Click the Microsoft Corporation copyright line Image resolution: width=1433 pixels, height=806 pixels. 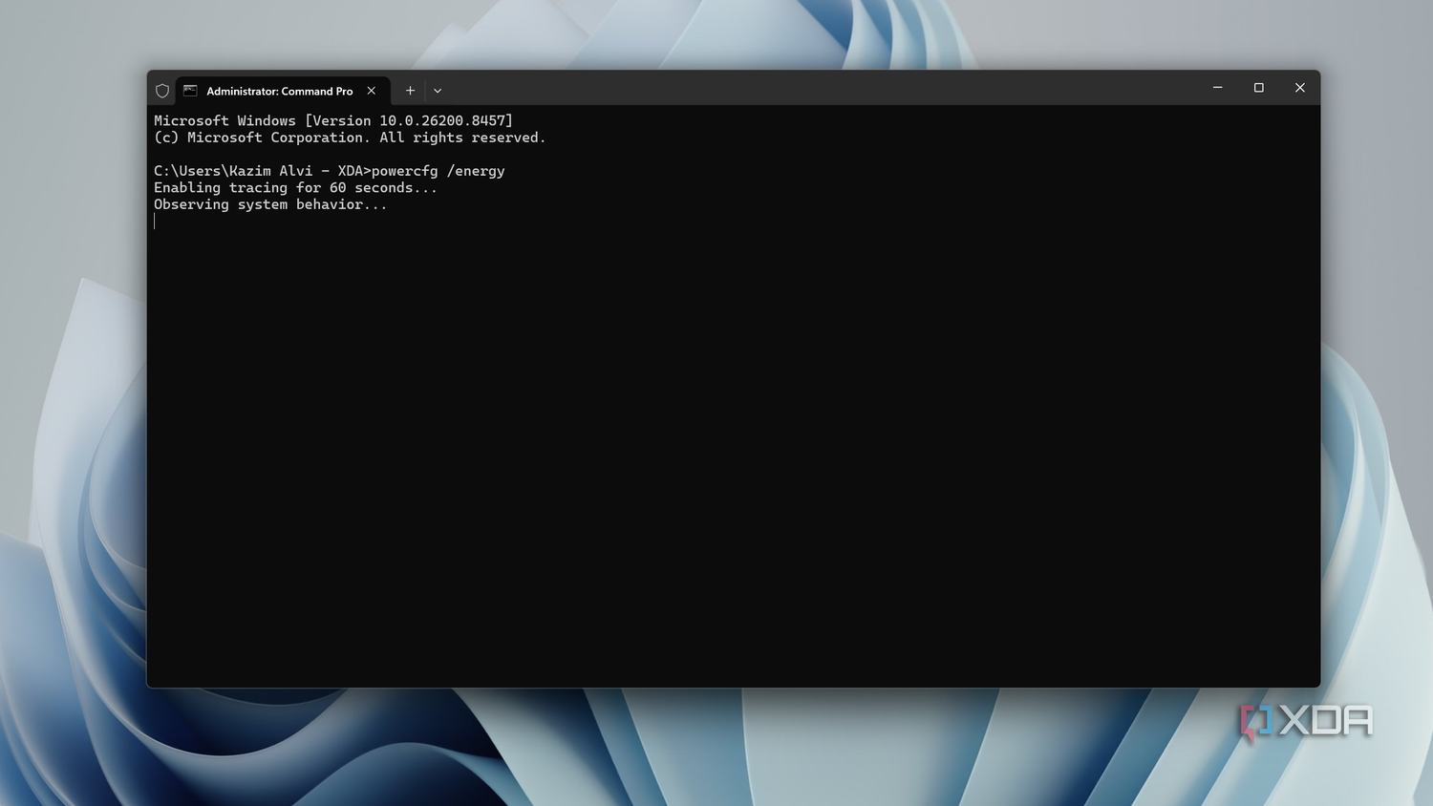[x=350, y=138]
